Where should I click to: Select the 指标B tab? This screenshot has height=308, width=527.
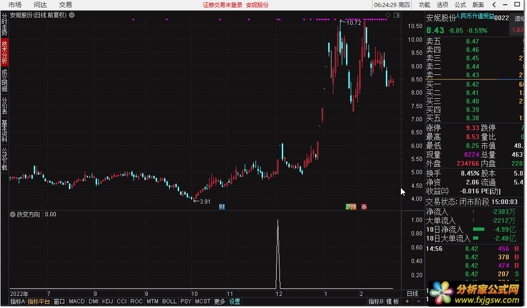[x=376, y=301]
